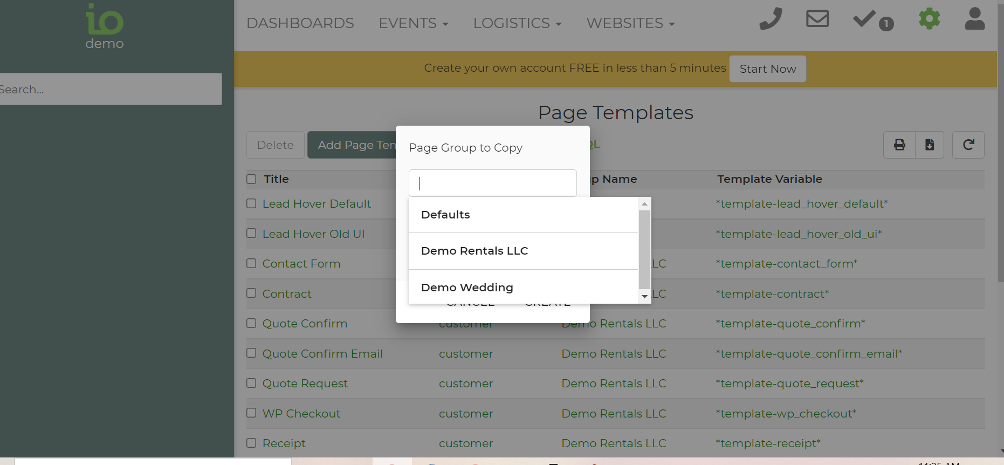Click the Add Page Template button
This screenshot has width=1004, height=465.
point(352,145)
